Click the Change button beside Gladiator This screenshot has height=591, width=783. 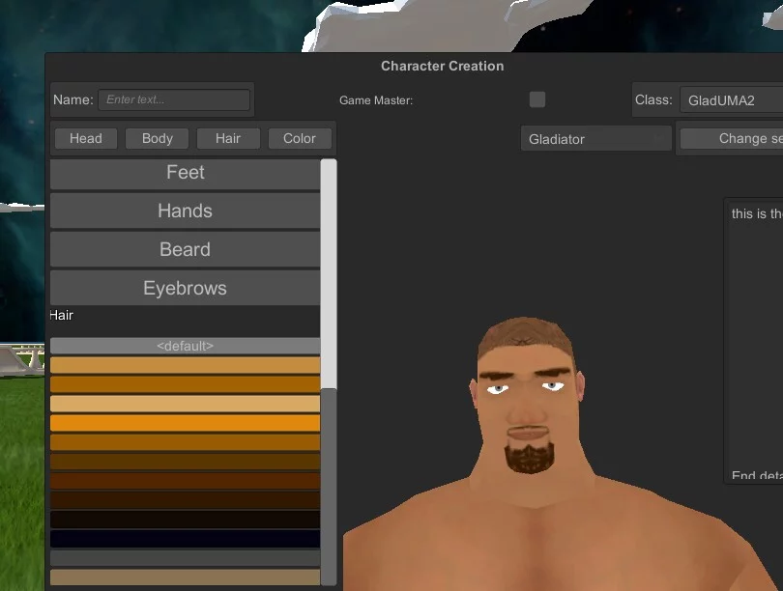732,138
